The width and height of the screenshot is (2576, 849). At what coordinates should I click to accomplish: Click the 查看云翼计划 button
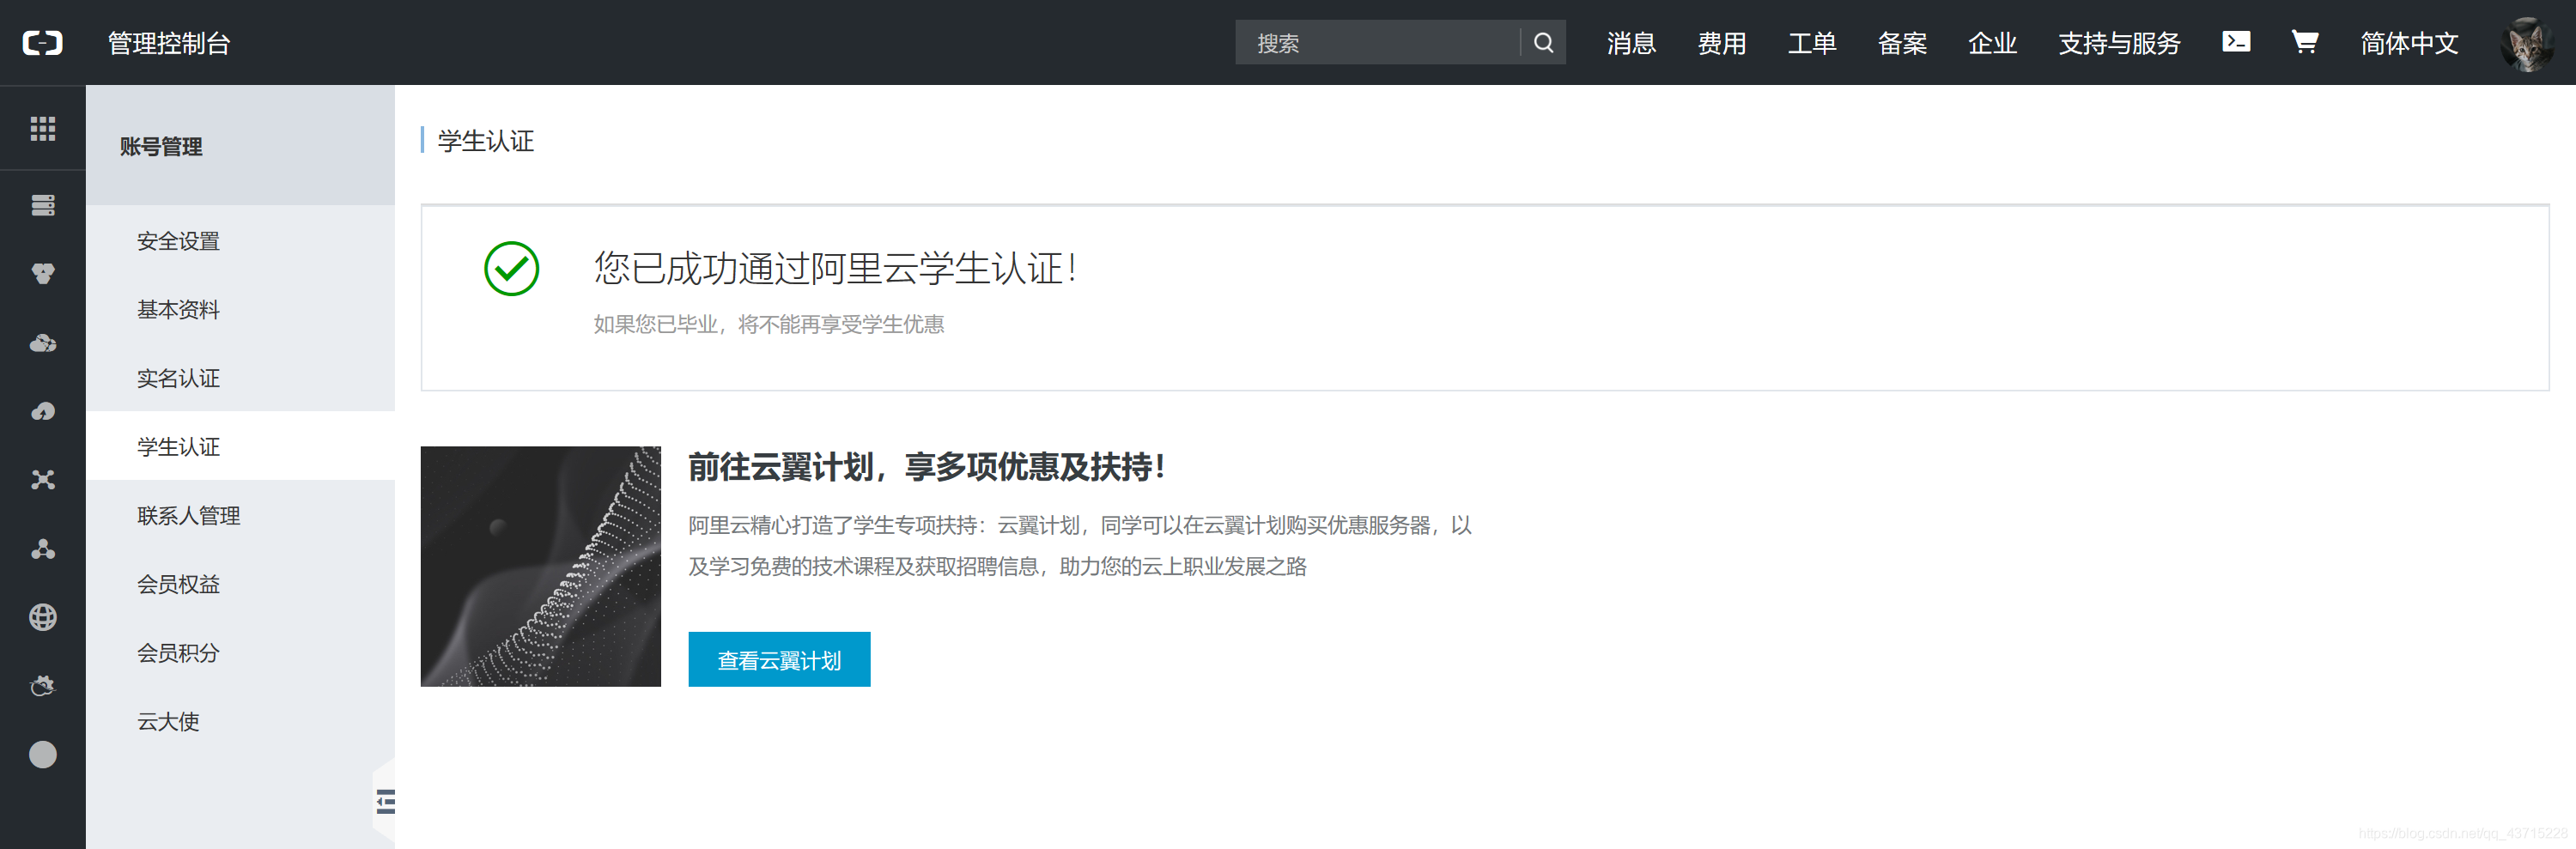(x=779, y=659)
